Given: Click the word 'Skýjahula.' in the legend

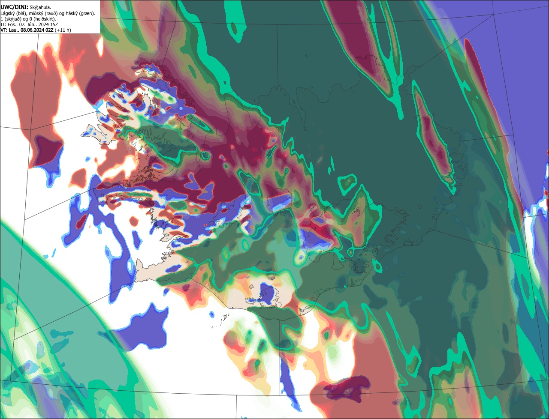Looking at the screenshot, I should [40, 8].
